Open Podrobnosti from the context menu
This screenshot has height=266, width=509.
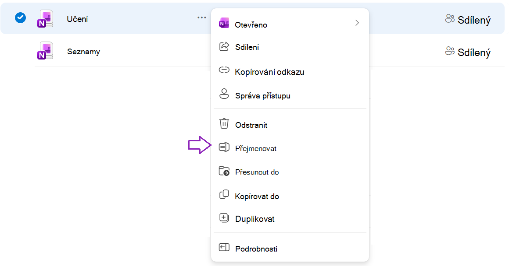click(x=256, y=249)
